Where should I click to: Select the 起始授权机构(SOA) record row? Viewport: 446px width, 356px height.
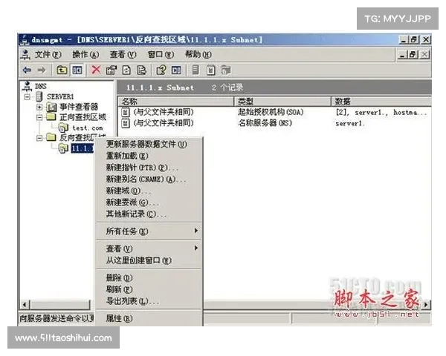[x=275, y=112]
